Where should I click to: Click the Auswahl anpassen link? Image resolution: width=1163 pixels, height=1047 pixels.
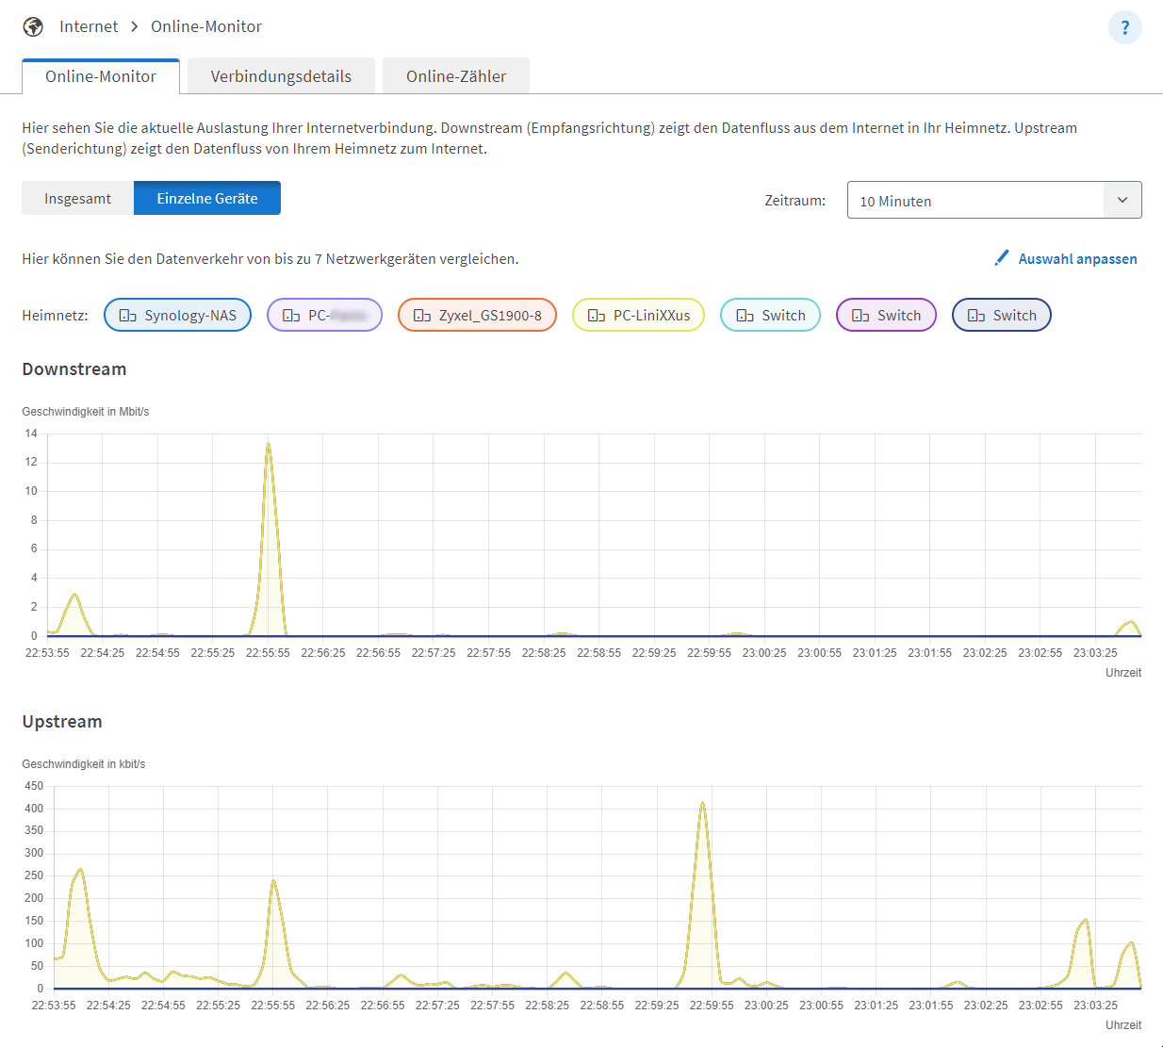pos(1077,258)
